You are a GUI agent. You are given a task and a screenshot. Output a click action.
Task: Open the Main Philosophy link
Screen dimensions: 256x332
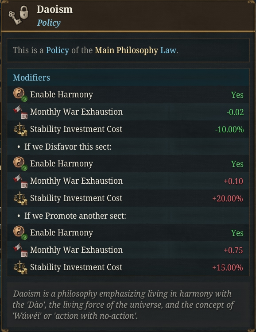126,50
